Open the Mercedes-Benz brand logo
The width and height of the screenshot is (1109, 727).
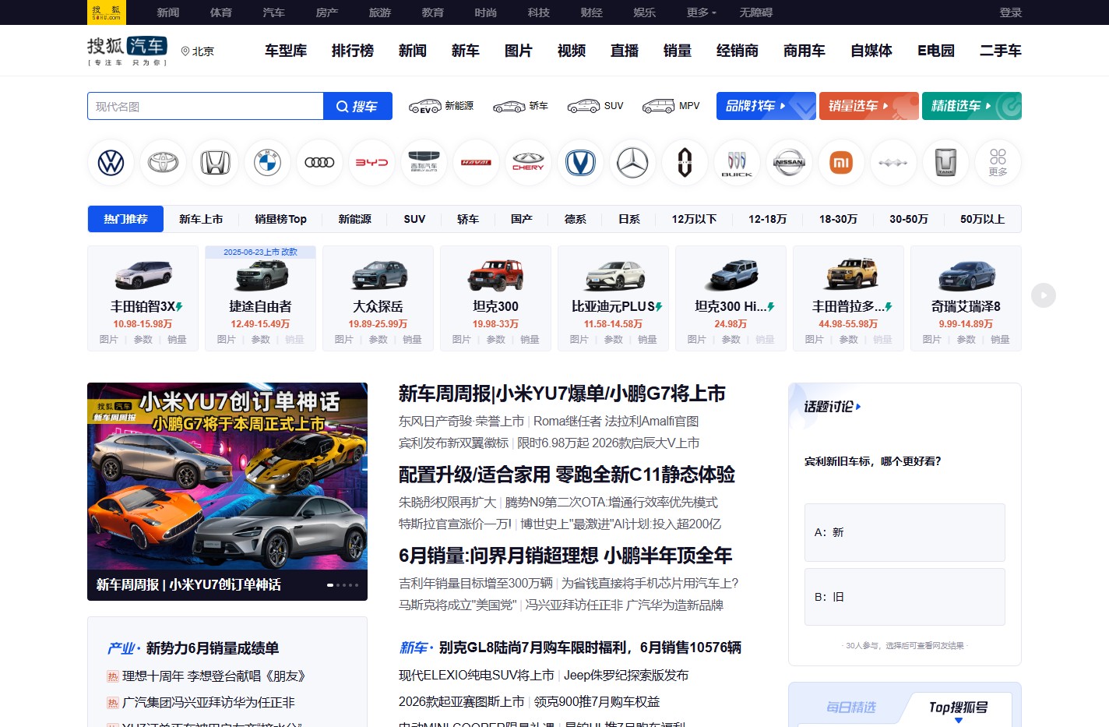[633, 163]
